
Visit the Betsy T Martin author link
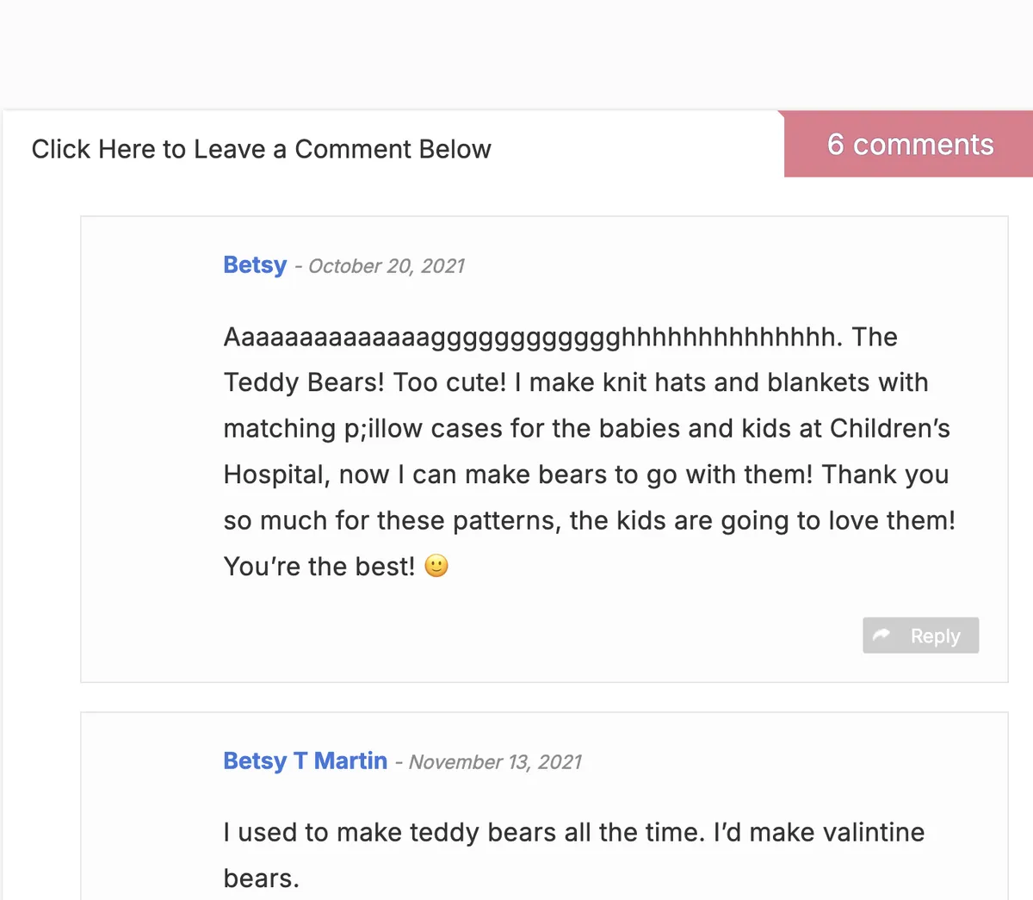click(x=305, y=760)
